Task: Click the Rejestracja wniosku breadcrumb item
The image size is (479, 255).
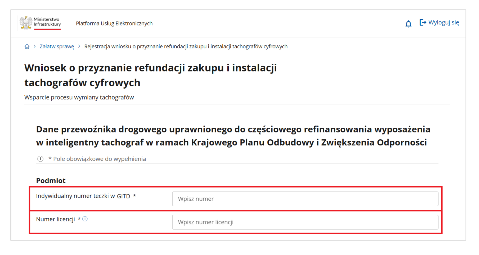Action: click(x=186, y=46)
